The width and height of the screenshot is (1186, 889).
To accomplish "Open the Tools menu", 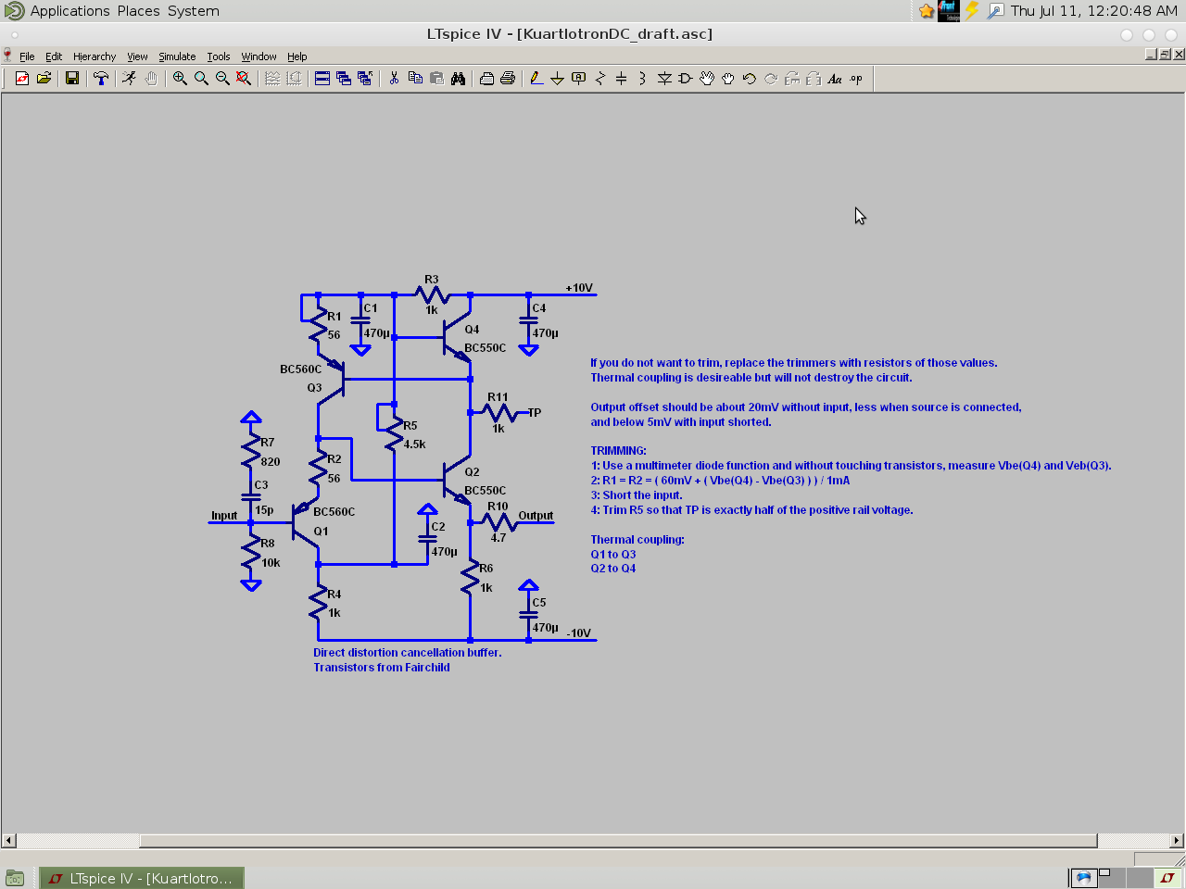I will click(219, 56).
